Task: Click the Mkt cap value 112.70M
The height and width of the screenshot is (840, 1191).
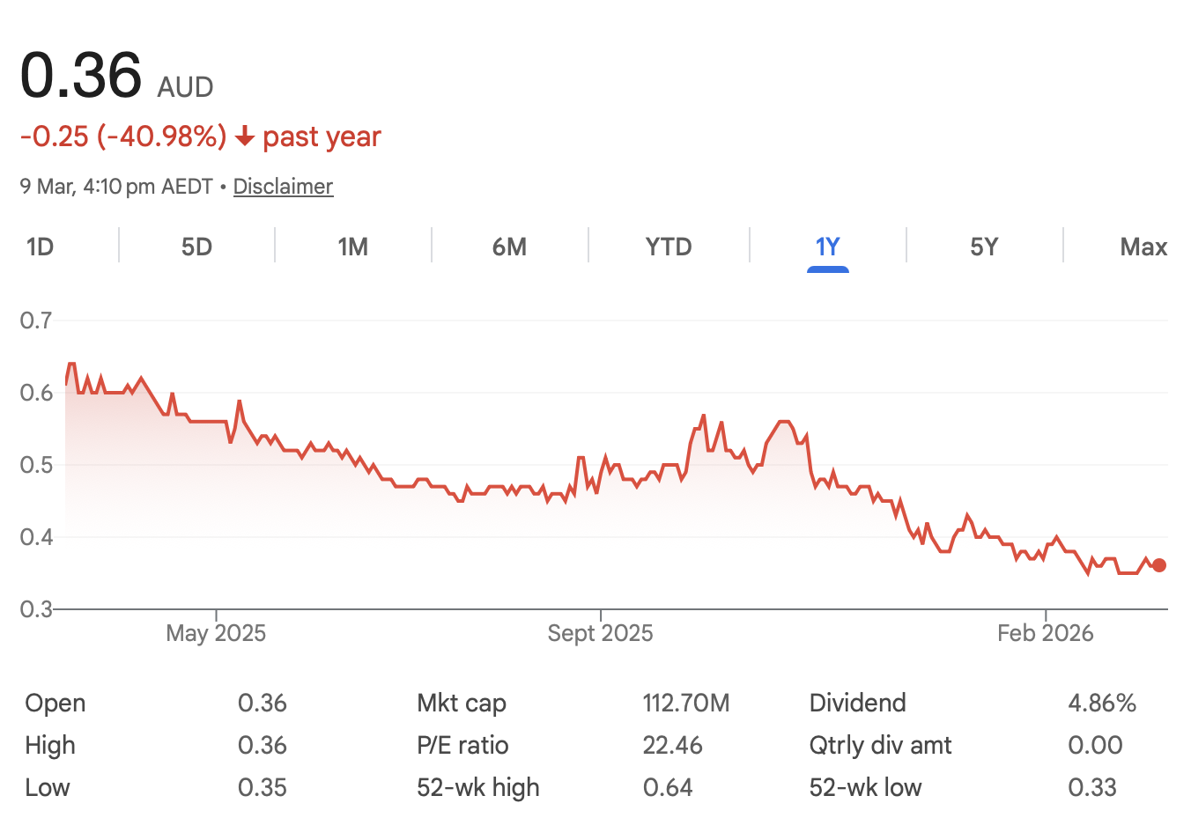Action: tap(685, 703)
